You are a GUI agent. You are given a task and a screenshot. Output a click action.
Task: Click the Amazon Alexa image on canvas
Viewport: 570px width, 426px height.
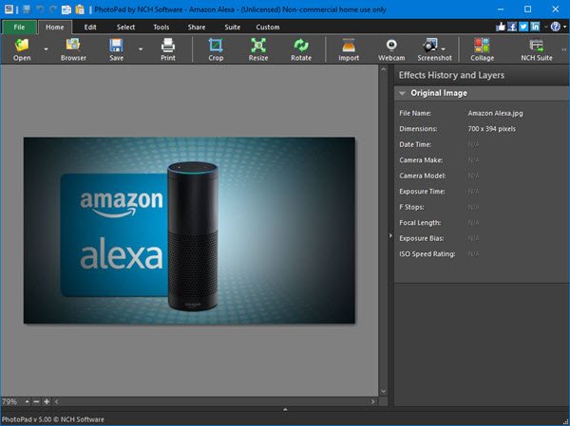coord(189,230)
